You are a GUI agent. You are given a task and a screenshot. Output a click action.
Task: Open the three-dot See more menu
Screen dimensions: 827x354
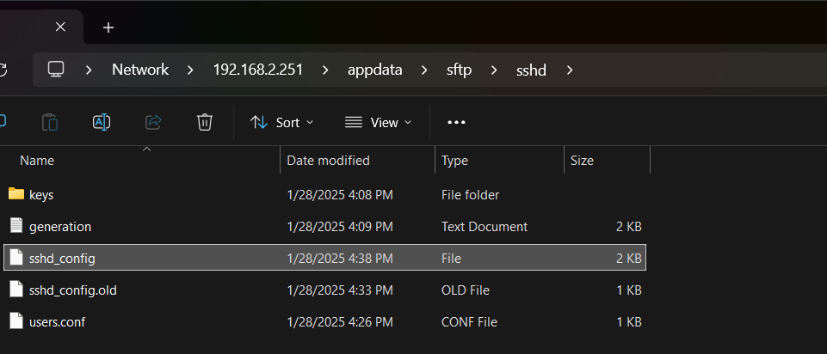(x=456, y=122)
